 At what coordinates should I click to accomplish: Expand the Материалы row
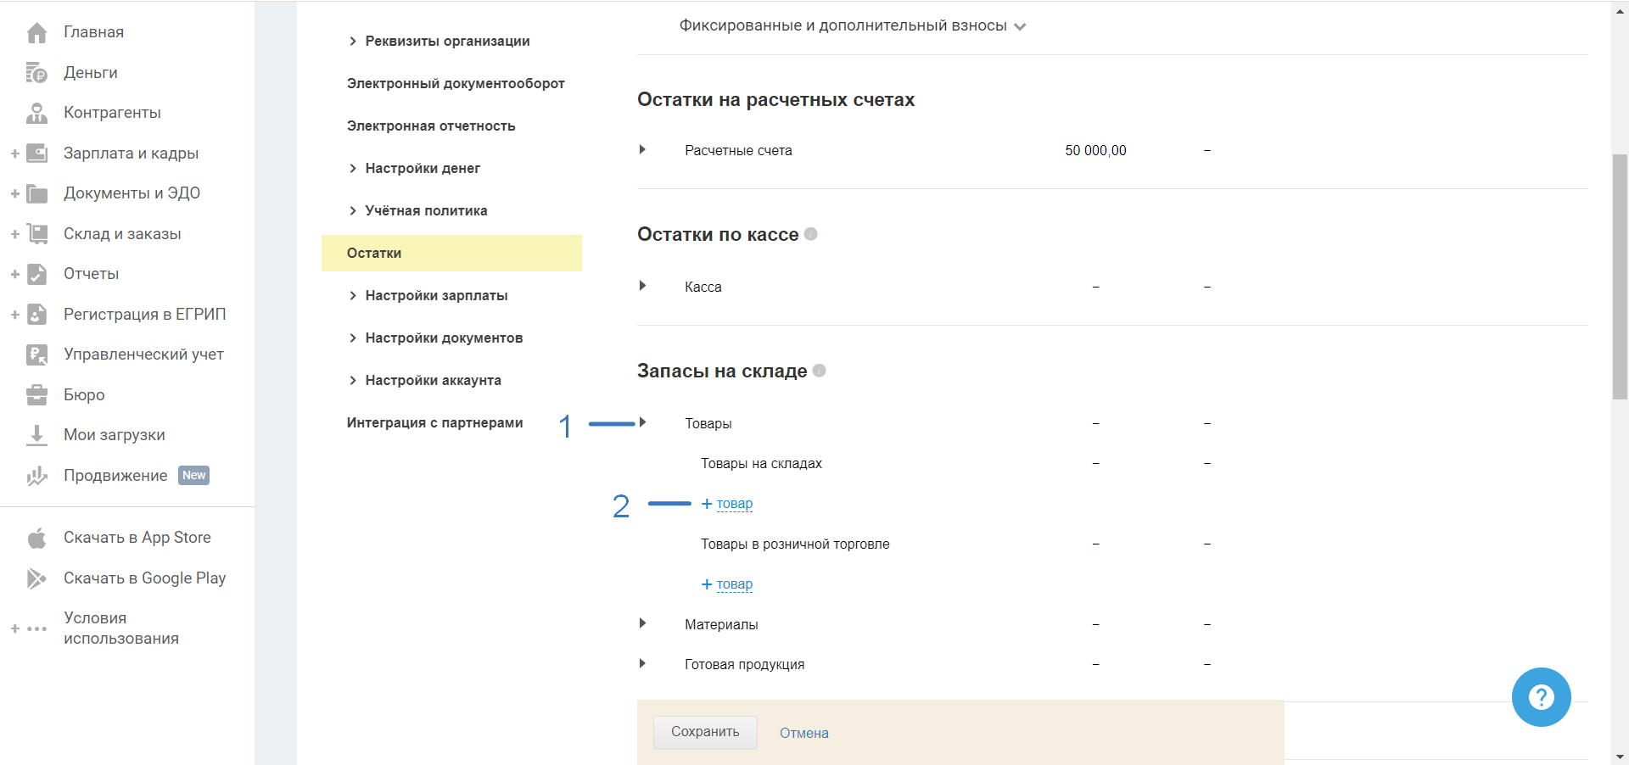tap(642, 624)
